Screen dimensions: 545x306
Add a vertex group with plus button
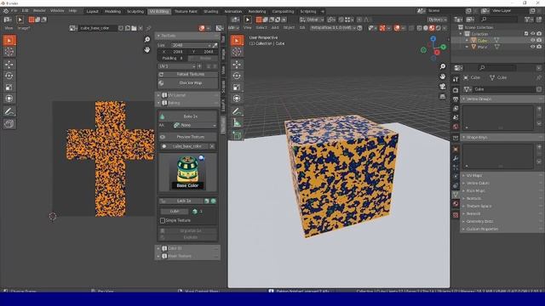click(539, 109)
